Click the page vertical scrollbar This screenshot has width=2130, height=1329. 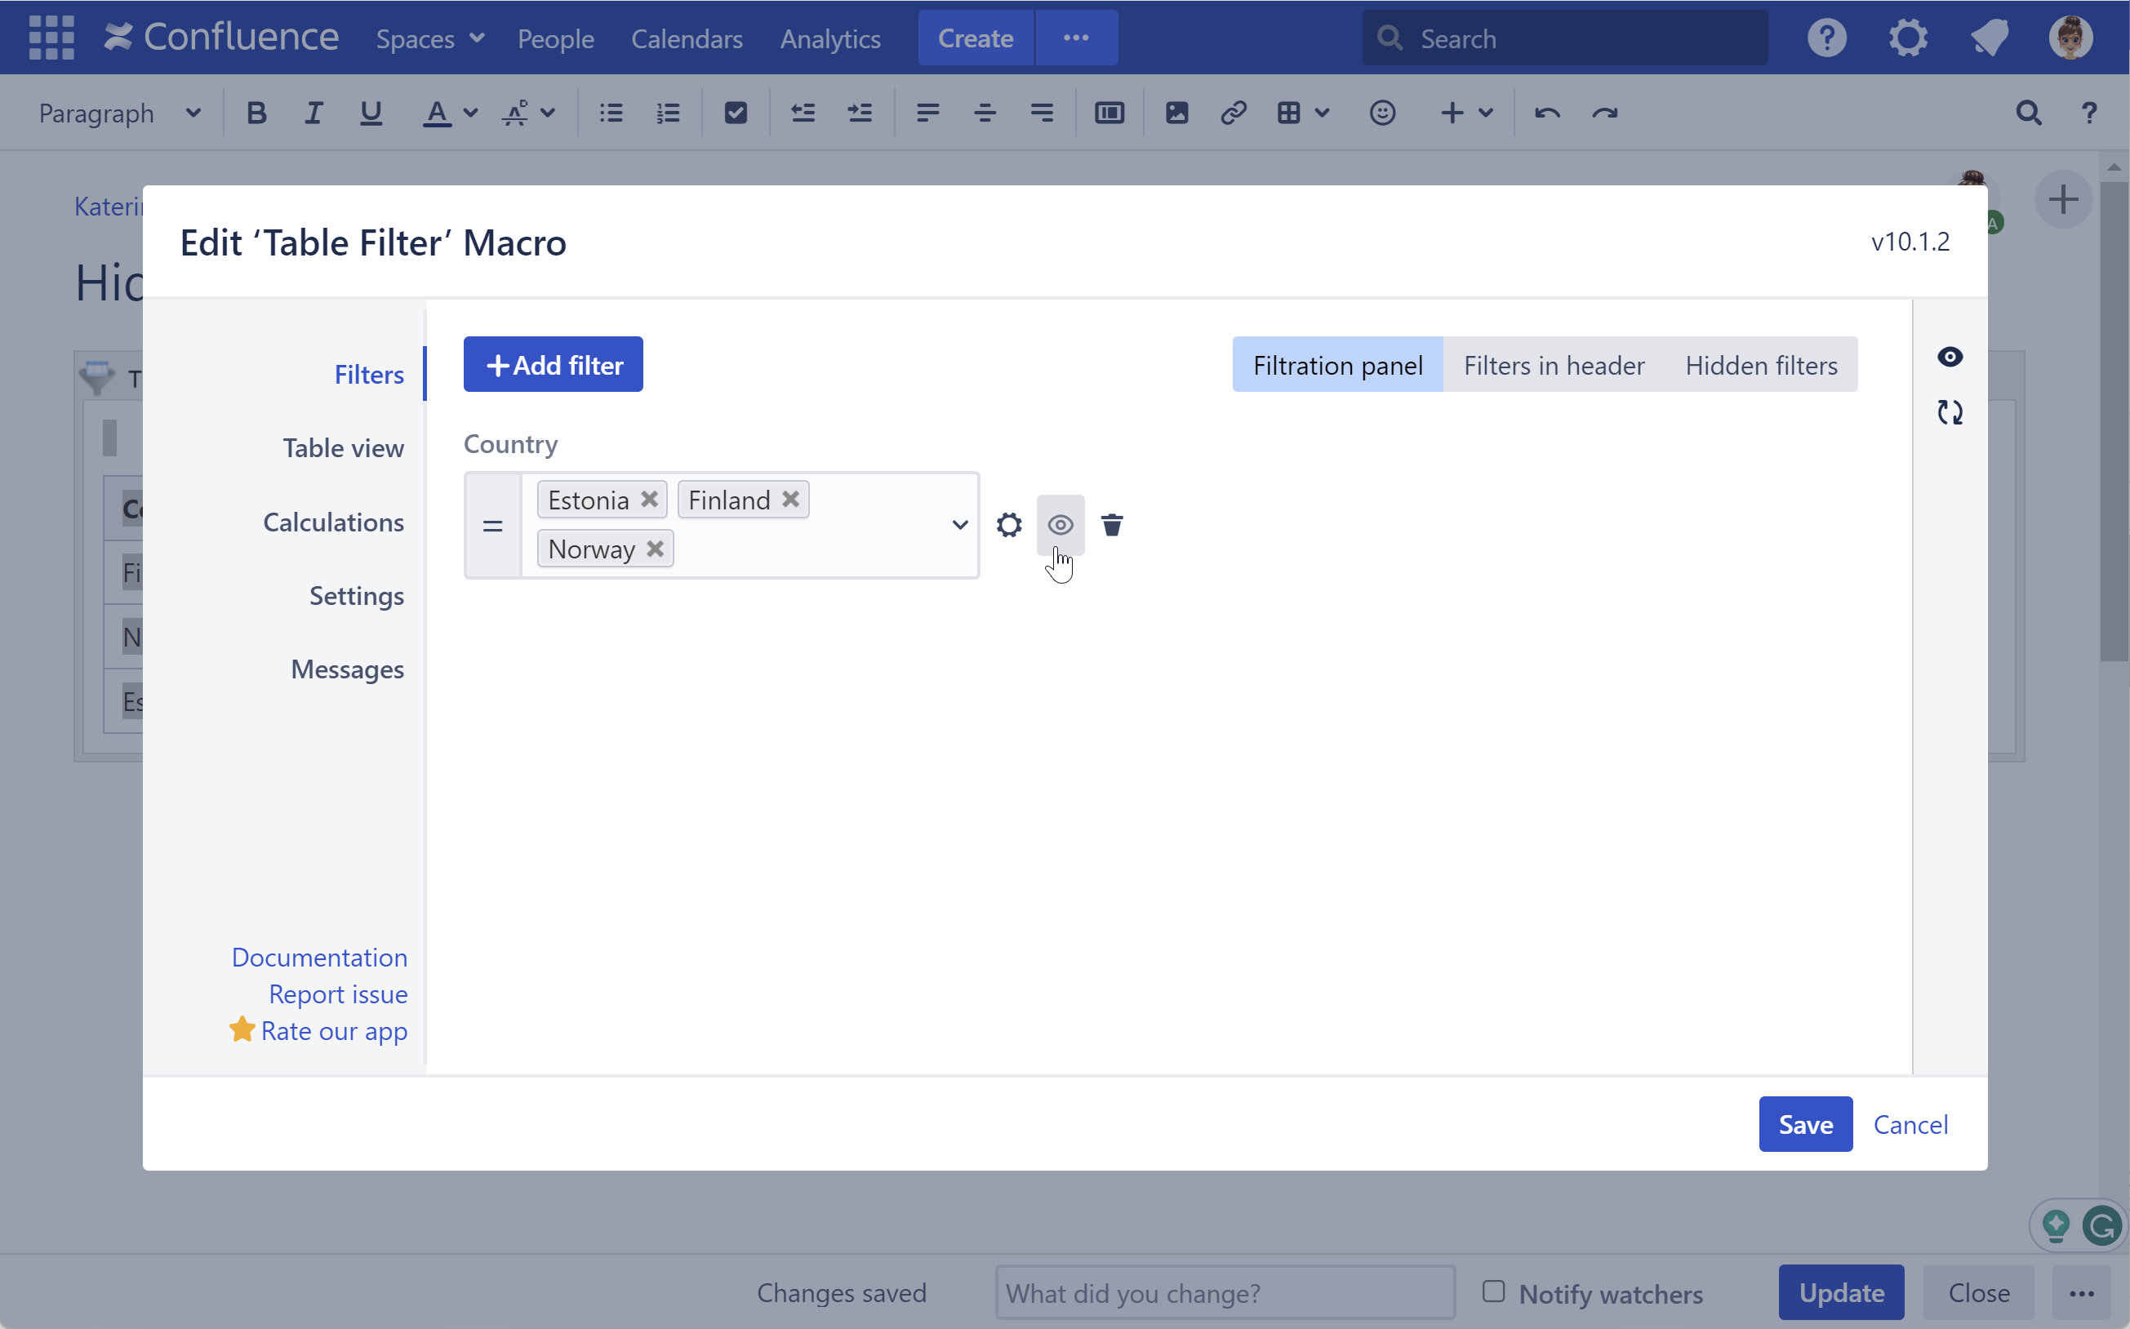(x=2114, y=422)
